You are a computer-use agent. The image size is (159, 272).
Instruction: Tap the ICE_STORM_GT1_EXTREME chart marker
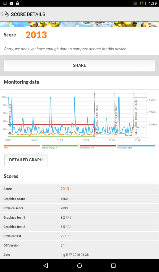pyautogui.click(x=97, y=120)
